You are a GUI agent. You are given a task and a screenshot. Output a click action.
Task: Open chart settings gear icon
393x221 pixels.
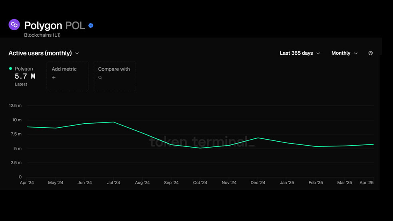(x=371, y=53)
